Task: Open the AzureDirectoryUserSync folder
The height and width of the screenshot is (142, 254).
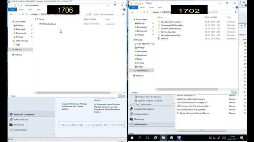Action: tap(171, 22)
